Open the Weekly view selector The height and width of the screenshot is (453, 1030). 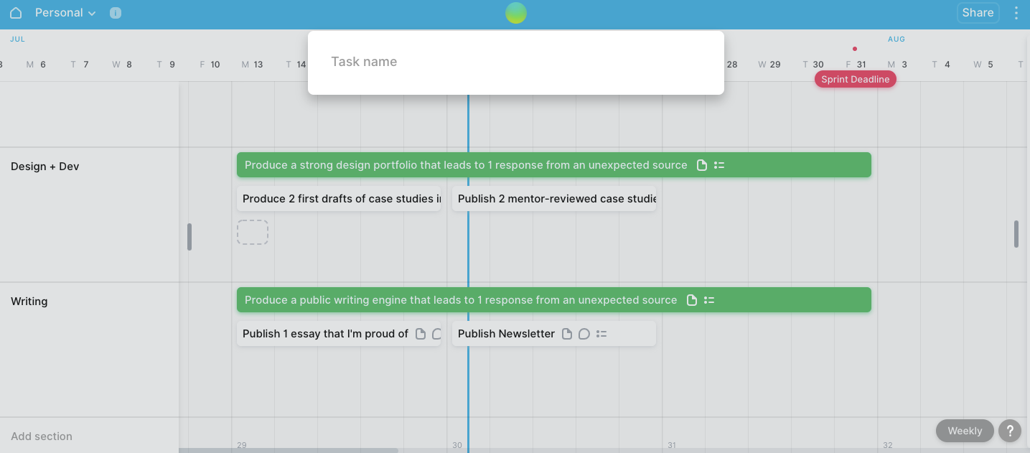tap(964, 431)
